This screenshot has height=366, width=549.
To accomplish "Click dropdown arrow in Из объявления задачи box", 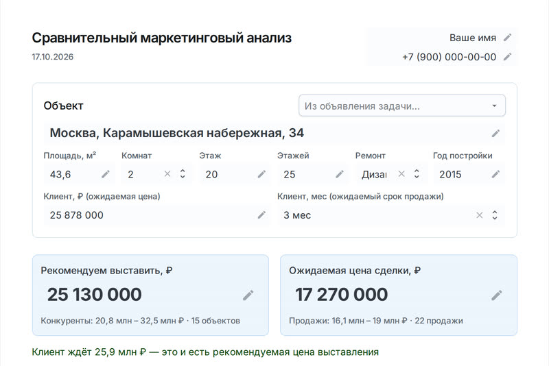I will [494, 106].
